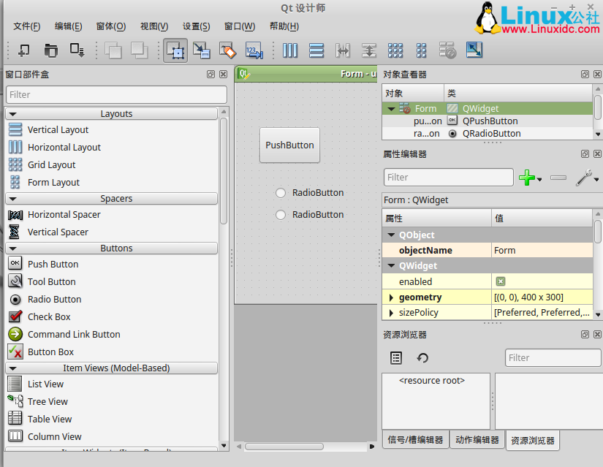
Task: Float the 对象查看器 panel
Action: point(585,75)
